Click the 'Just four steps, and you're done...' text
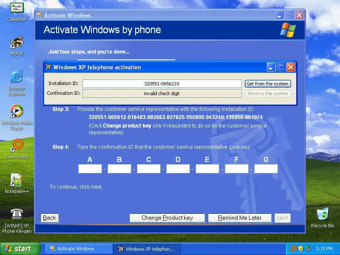The image size is (340, 255). 89,51
